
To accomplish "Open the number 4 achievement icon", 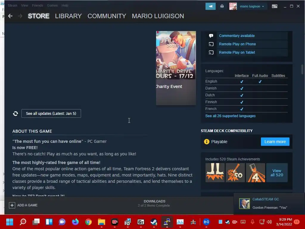I will point(255,173).
